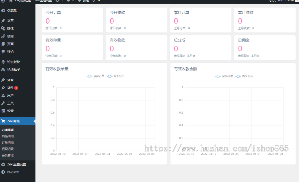Image resolution: width=299 pixels, height=182 pixels.
Task: Click 2022-04-24 label on 有效收款单量 chart
Action: pyautogui.click(x=102, y=154)
